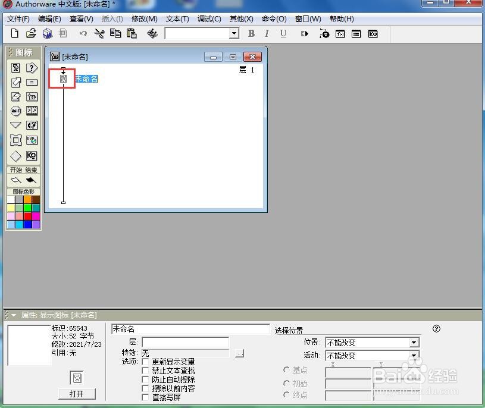The height and width of the screenshot is (408, 485).
Task: Choose the orange icon color swatch
Action: coord(27,199)
